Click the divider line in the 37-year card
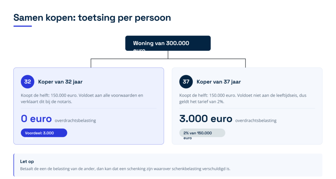This screenshot has height=179, width=336. 247,108
